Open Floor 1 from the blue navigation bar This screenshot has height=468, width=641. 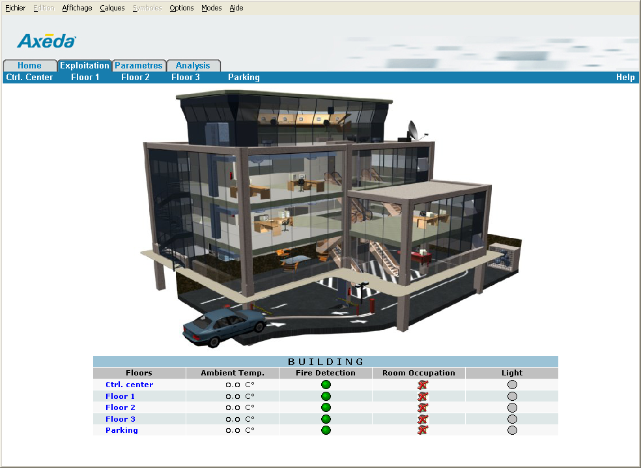85,78
